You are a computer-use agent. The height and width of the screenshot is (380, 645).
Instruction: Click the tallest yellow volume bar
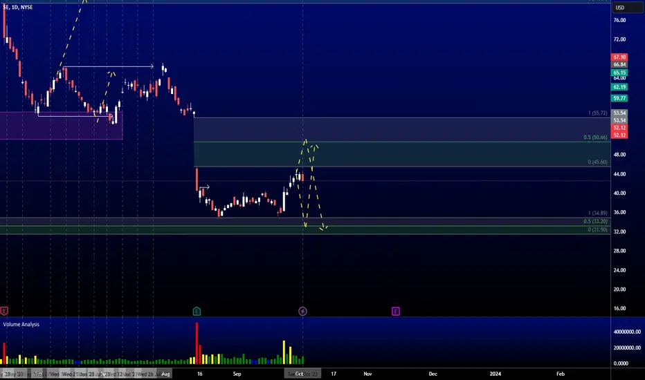tap(284, 352)
